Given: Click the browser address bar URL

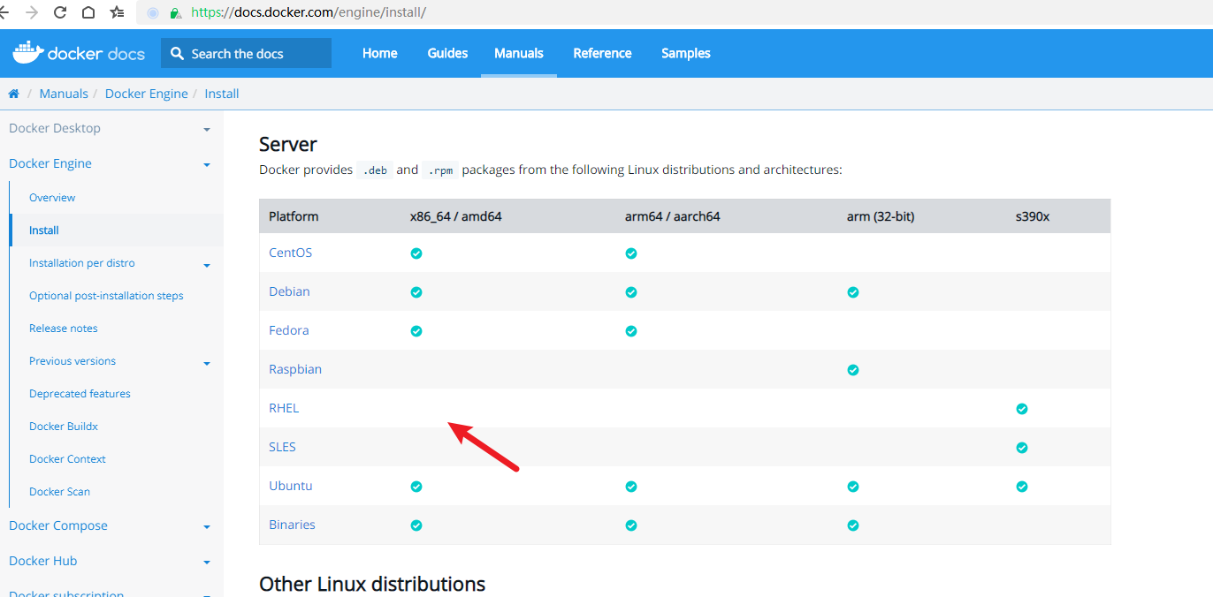Looking at the screenshot, I should point(309,13).
